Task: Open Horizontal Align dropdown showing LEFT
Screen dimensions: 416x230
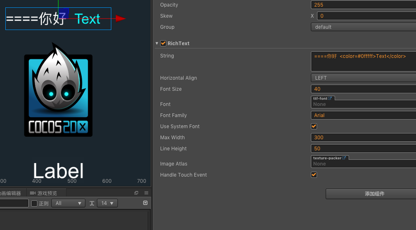Action: coord(363,78)
